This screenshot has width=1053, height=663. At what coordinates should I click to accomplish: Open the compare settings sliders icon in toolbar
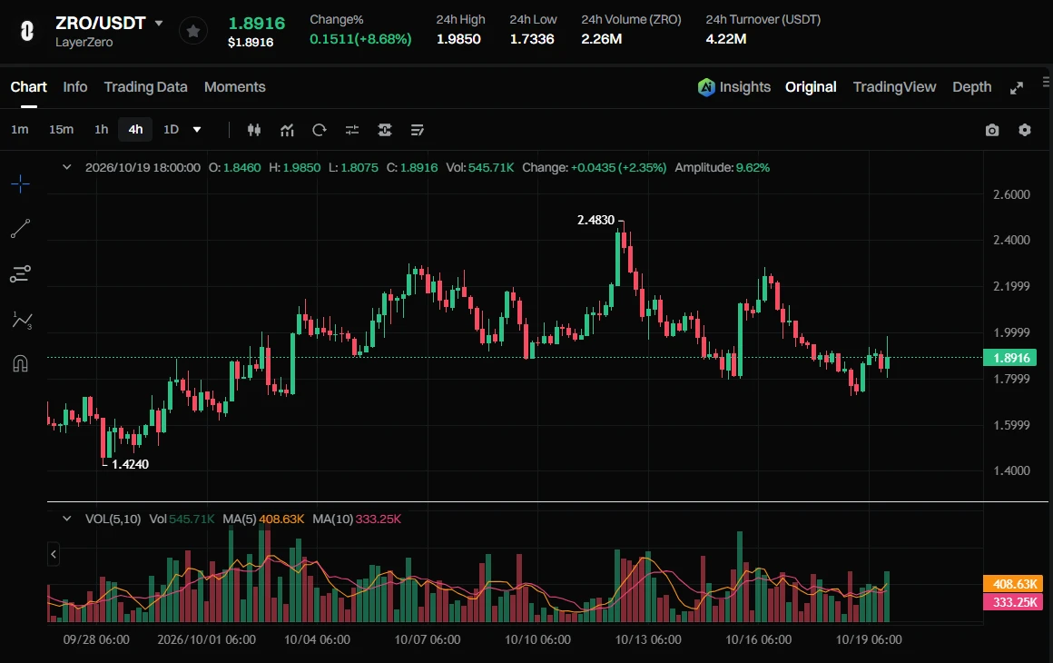(x=352, y=130)
